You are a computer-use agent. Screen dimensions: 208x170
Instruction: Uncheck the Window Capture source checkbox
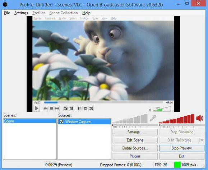62,121
